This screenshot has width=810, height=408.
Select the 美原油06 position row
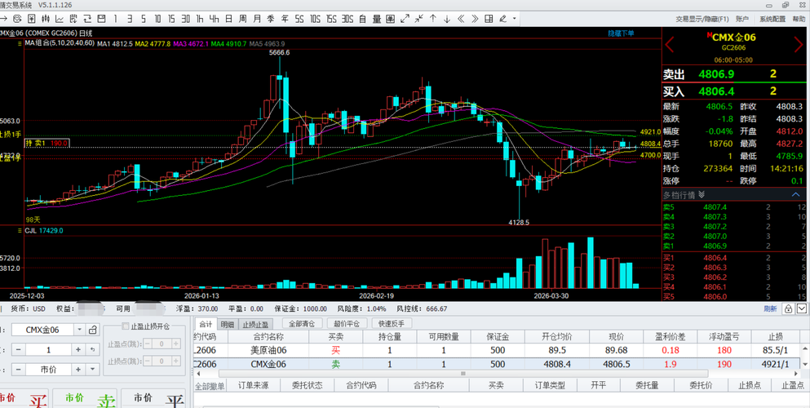tap(498, 350)
